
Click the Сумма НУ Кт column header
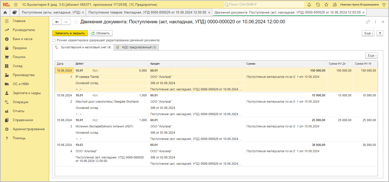point(365,64)
